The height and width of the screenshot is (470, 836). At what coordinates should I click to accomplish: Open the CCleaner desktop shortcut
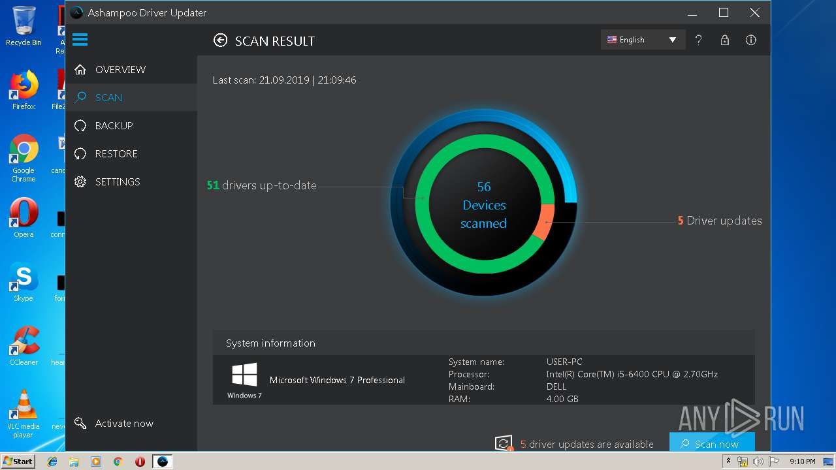(24, 346)
